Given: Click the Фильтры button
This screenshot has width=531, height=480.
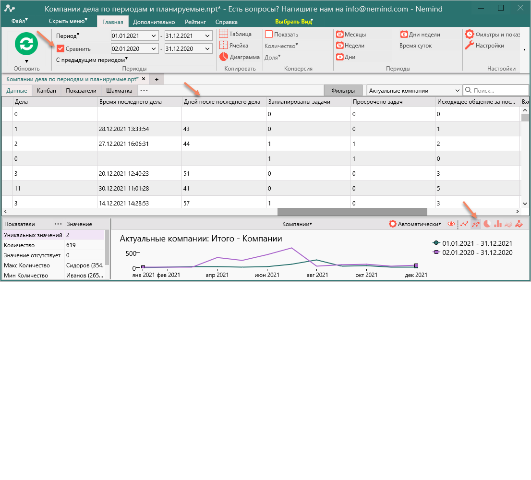Looking at the screenshot, I should 343,90.
